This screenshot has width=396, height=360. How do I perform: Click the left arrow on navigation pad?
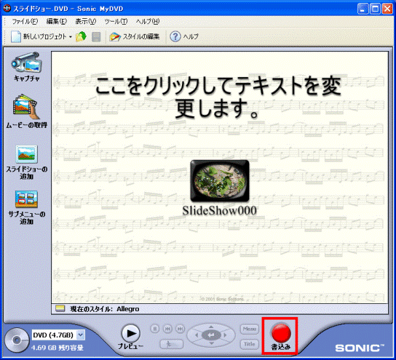197,335
